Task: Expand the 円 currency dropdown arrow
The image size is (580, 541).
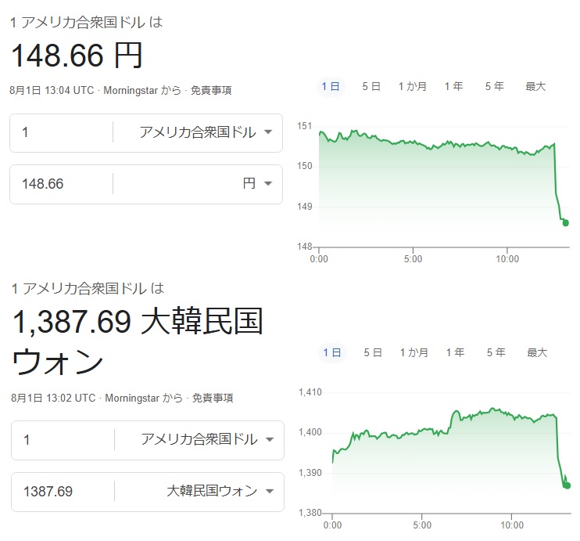Action: click(268, 183)
